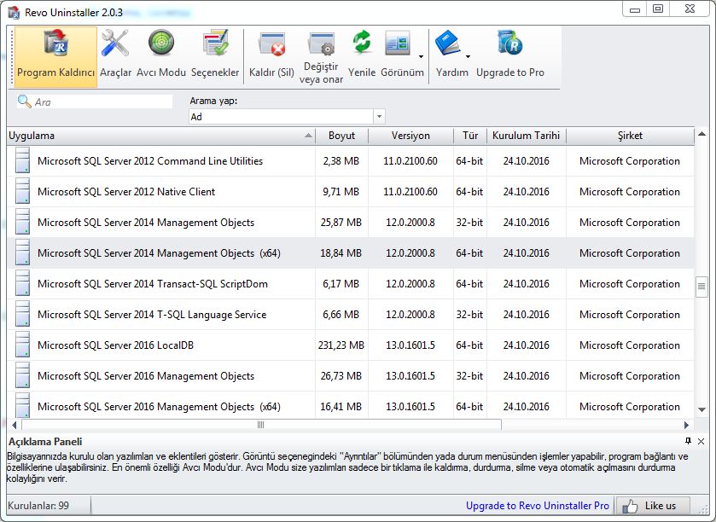This screenshot has height=522, width=716.
Task: Select Microsoft SQL Server 2012 Native Client
Action: pos(351,191)
